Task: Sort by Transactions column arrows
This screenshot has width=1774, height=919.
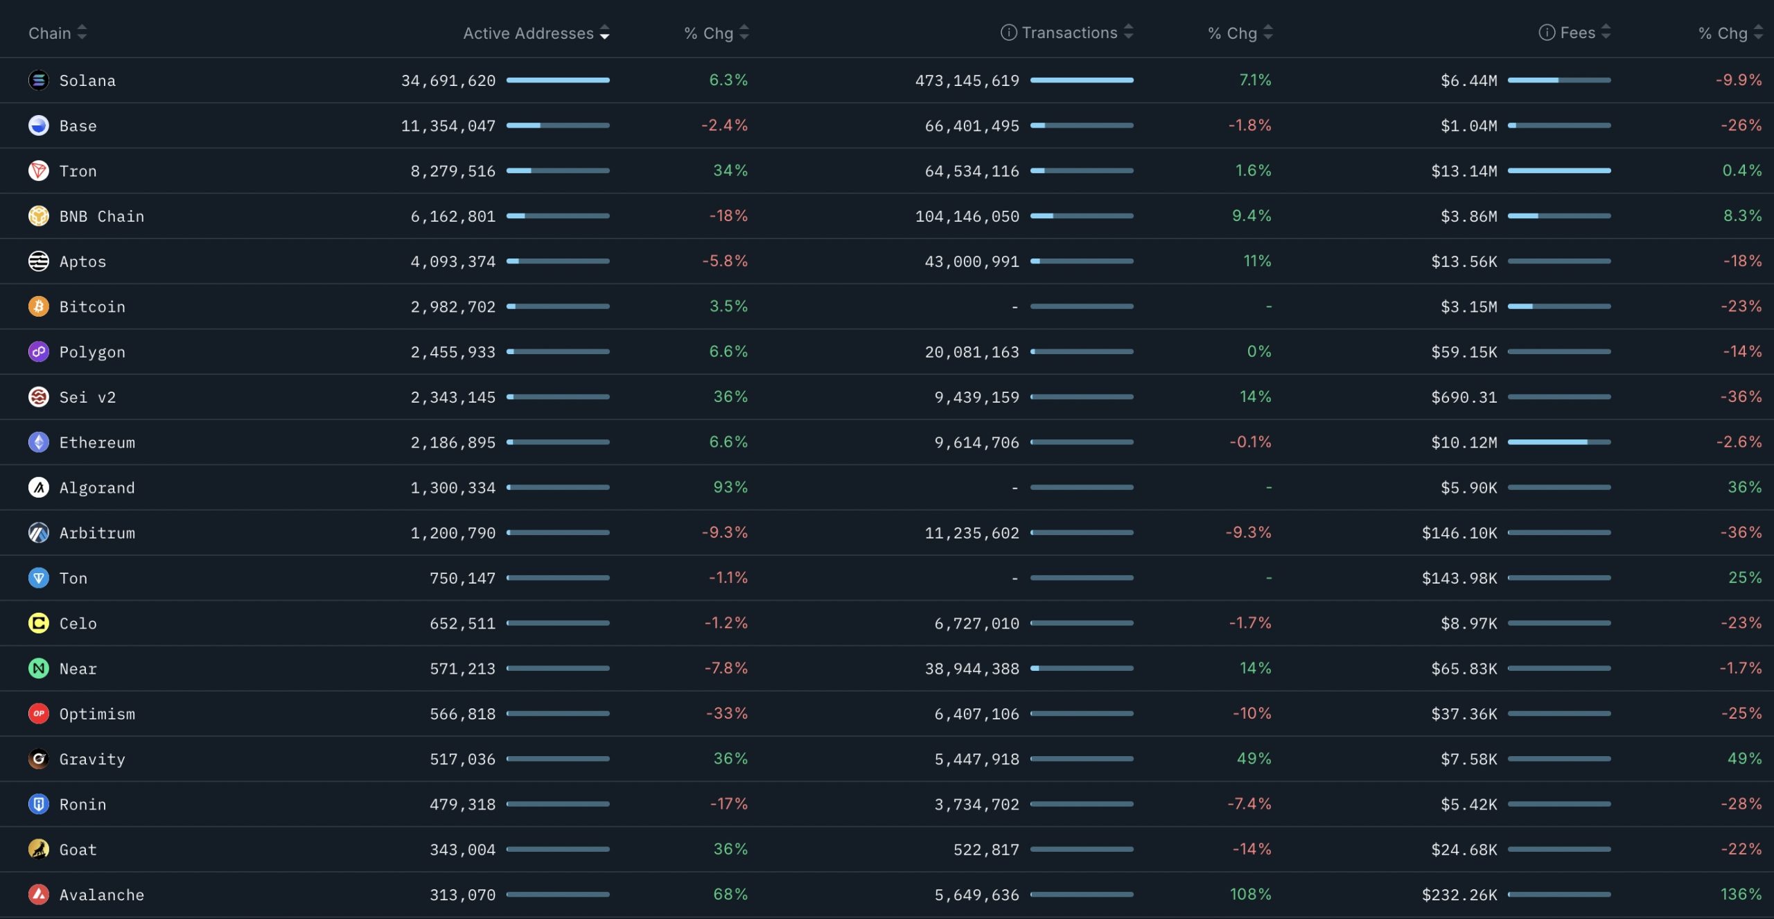Action: (1128, 33)
